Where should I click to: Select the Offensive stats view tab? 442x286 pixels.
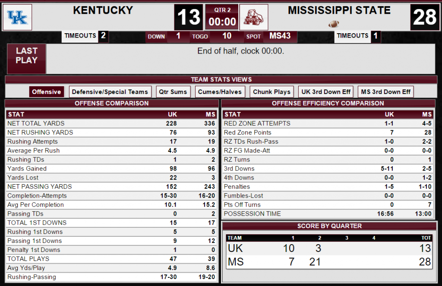pos(47,92)
